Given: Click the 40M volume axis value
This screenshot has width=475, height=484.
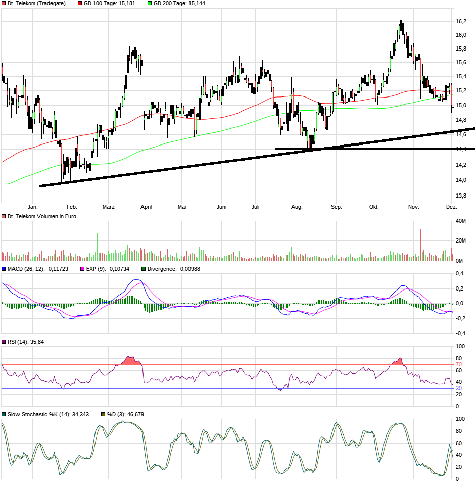Looking at the screenshot, I should 461,221.
